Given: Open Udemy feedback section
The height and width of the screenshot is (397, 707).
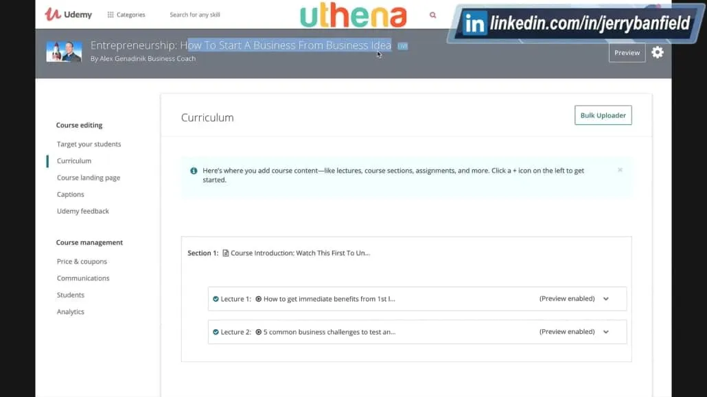Looking at the screenshot, I should click(x=83, y=211).
